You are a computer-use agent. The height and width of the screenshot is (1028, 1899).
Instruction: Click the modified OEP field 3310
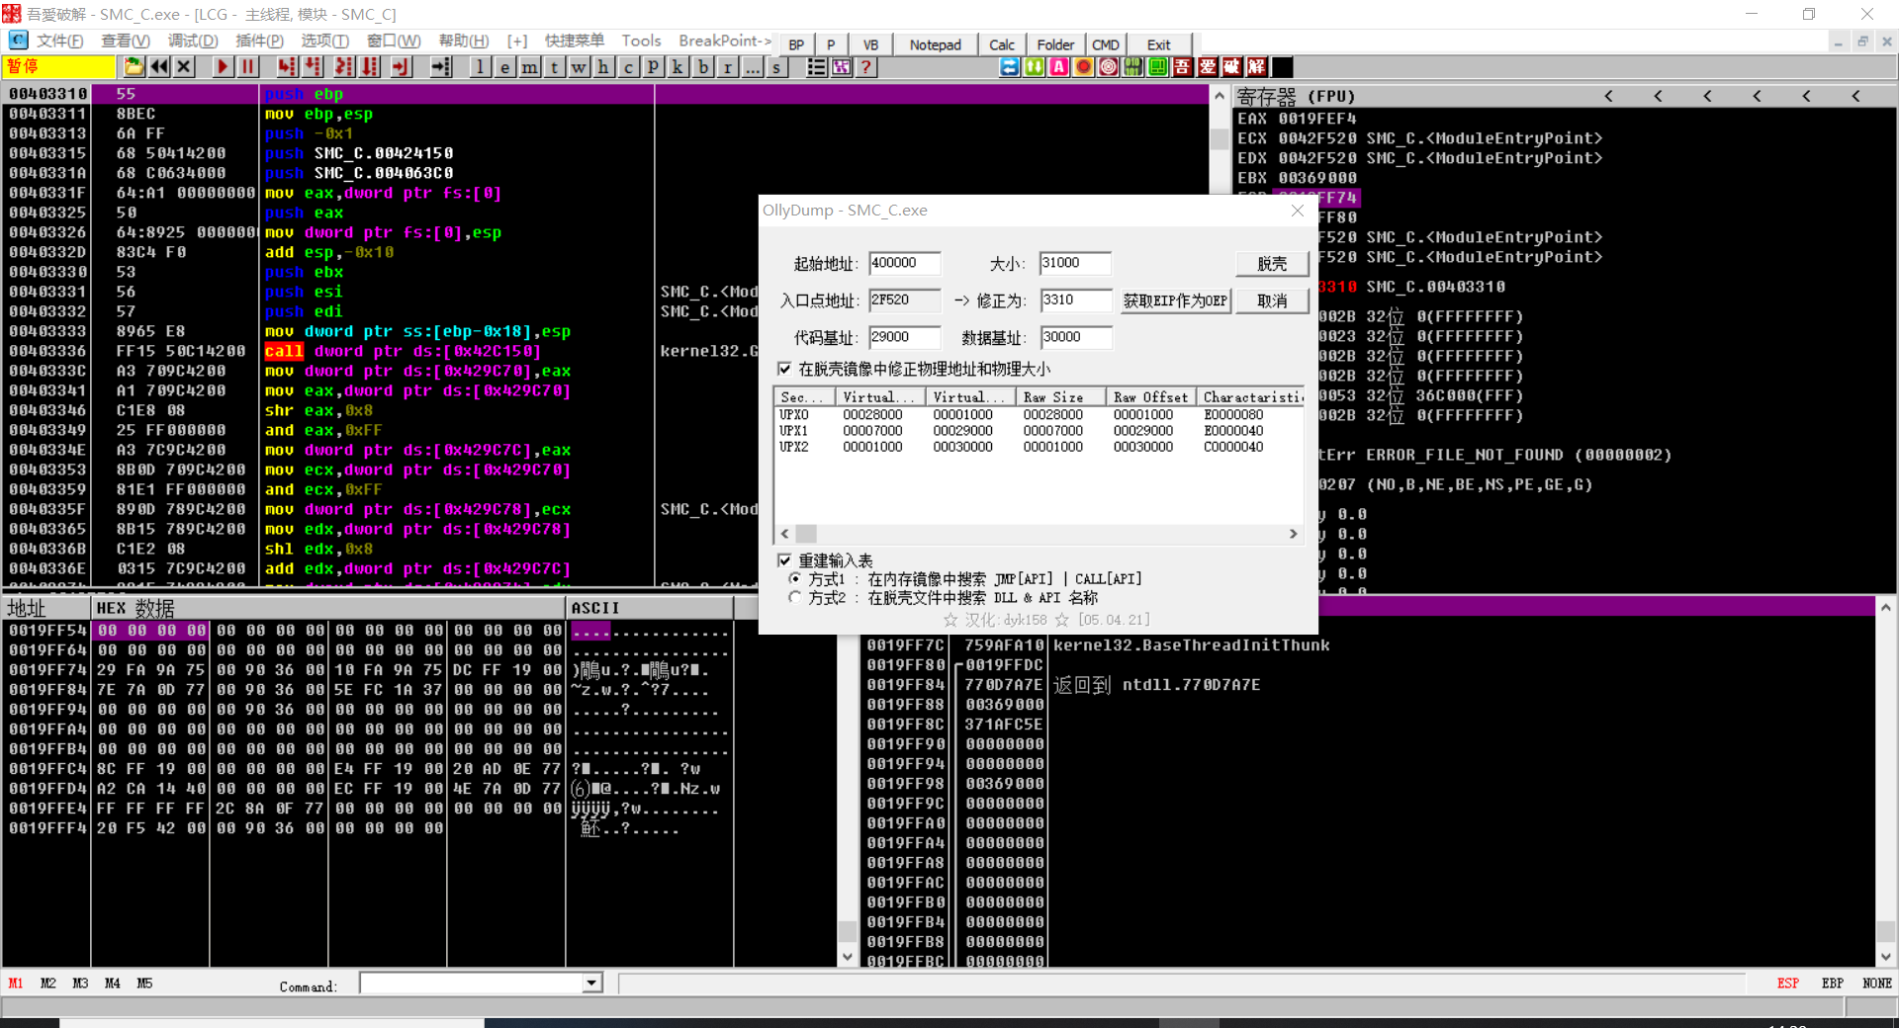point(1076,300)
